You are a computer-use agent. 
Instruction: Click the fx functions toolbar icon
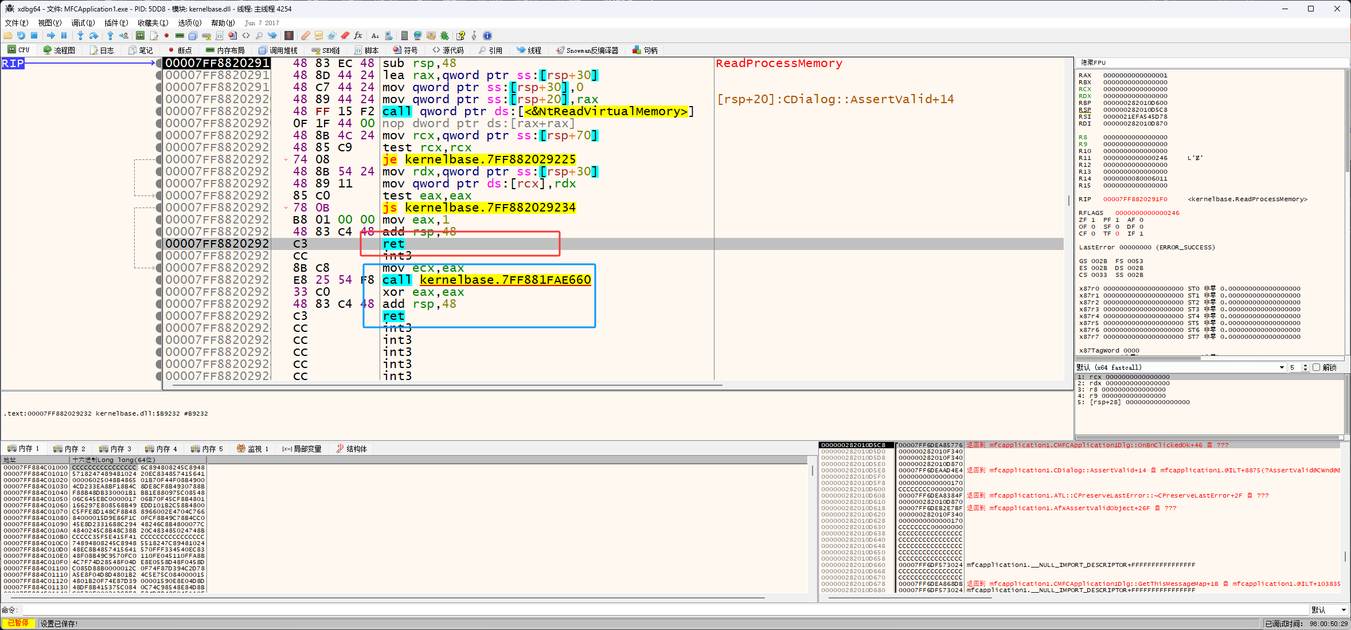(x=358, y=36)
